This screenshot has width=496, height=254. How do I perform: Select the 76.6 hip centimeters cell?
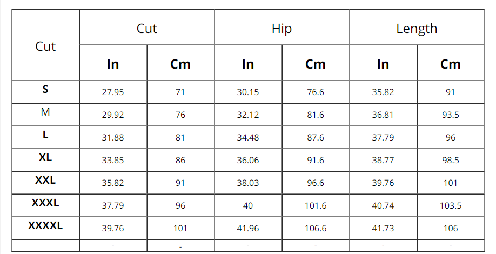click(x=316, y=92)
